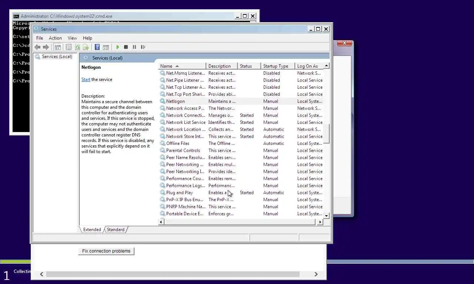474x284 pixels.
Task: Click gear icon of Parental Controls row
Action: [163, 151]
